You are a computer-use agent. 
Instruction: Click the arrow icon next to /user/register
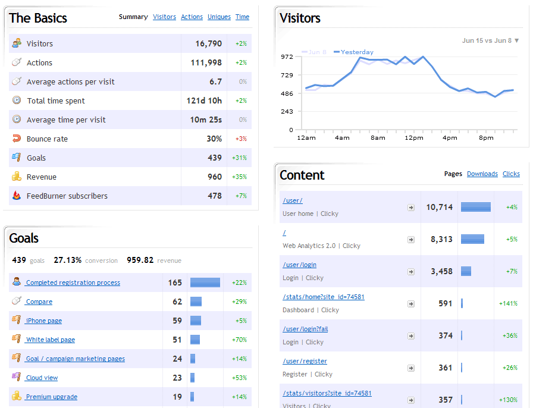[x=410, y=368]
